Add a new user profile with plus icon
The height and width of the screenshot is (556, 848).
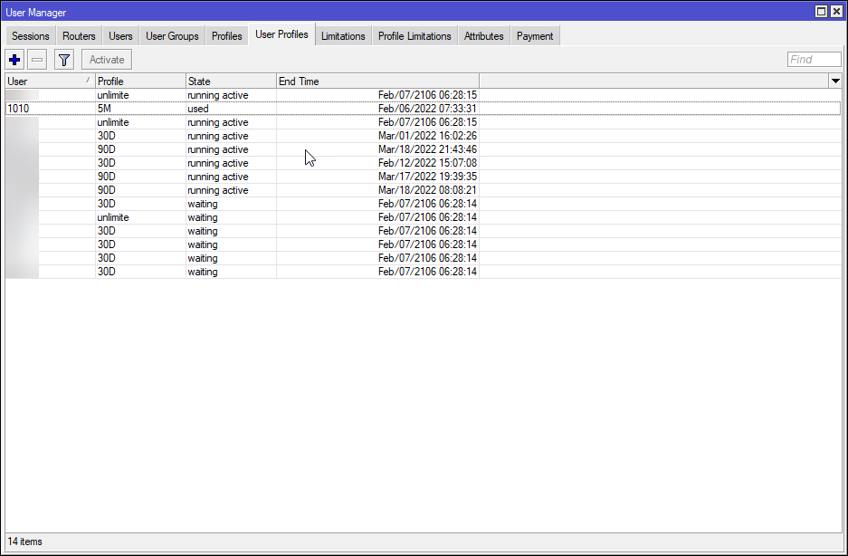pyautogui.click(x=14, y=60)
